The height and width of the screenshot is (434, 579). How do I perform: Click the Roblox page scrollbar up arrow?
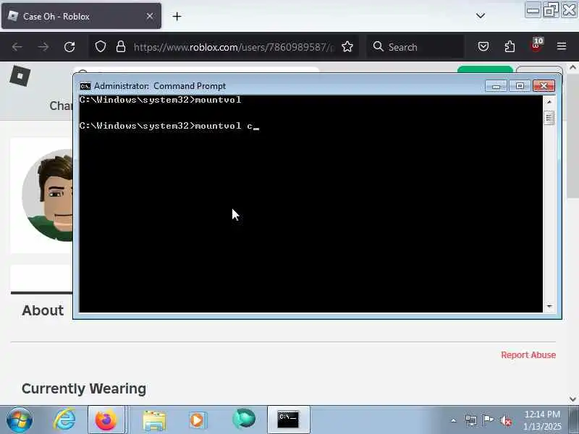click(x=572, y=67)
